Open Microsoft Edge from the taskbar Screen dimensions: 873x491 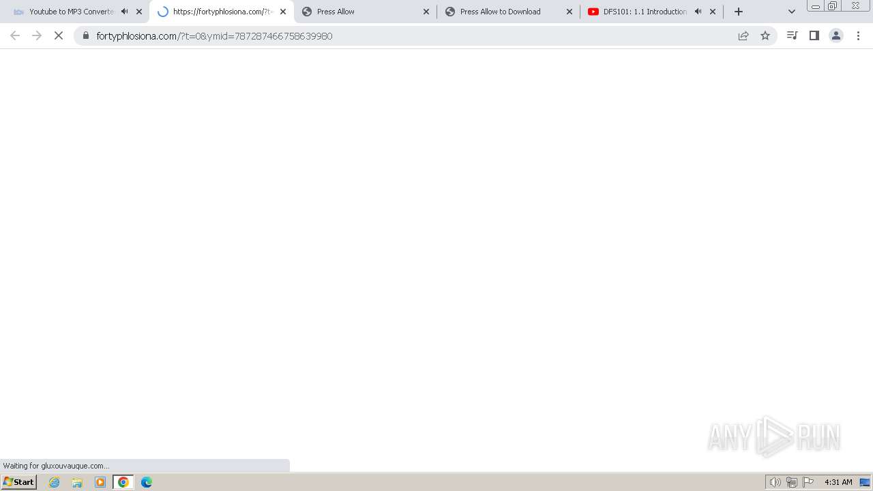click(x=147, y=482)
